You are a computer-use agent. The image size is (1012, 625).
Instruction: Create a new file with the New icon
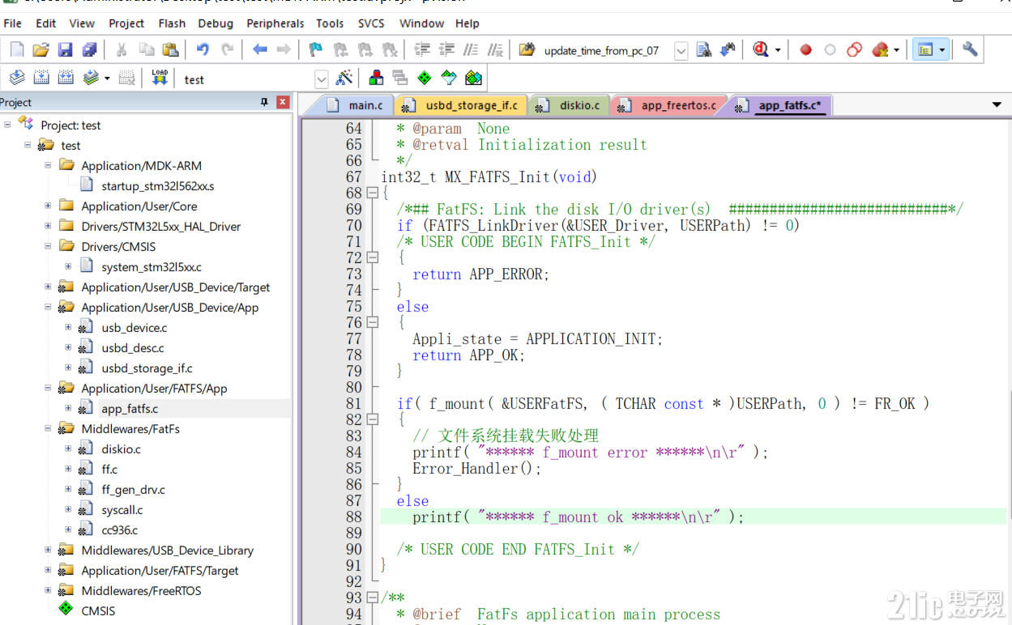[16, 50]
